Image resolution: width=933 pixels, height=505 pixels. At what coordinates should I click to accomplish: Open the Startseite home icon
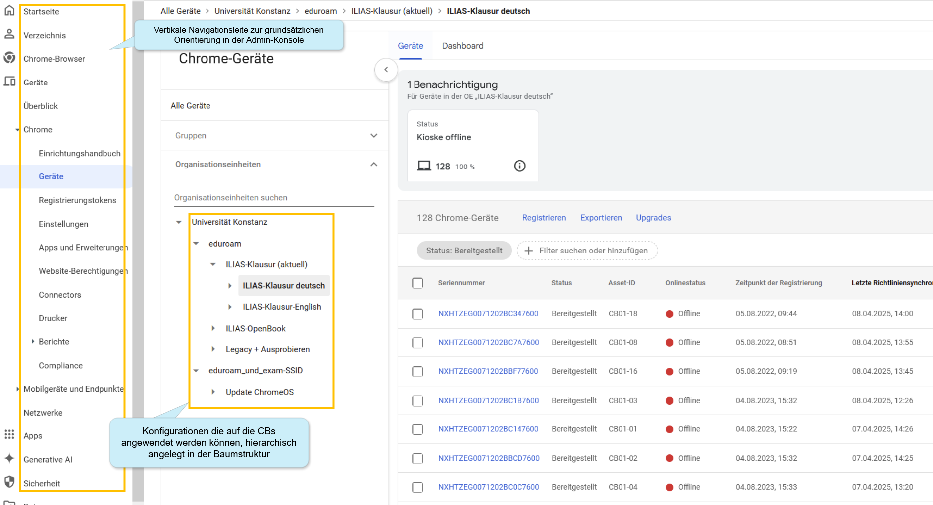click(x=9, y=11)
